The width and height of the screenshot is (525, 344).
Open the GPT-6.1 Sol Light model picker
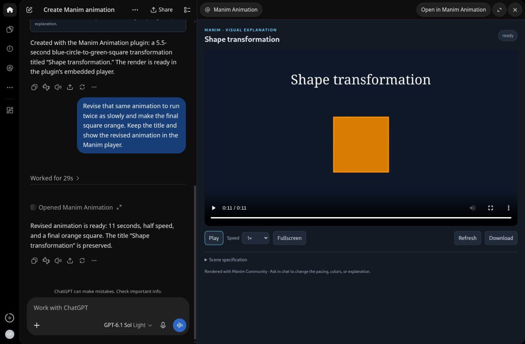pyautogui.click(x=128, y=325)
